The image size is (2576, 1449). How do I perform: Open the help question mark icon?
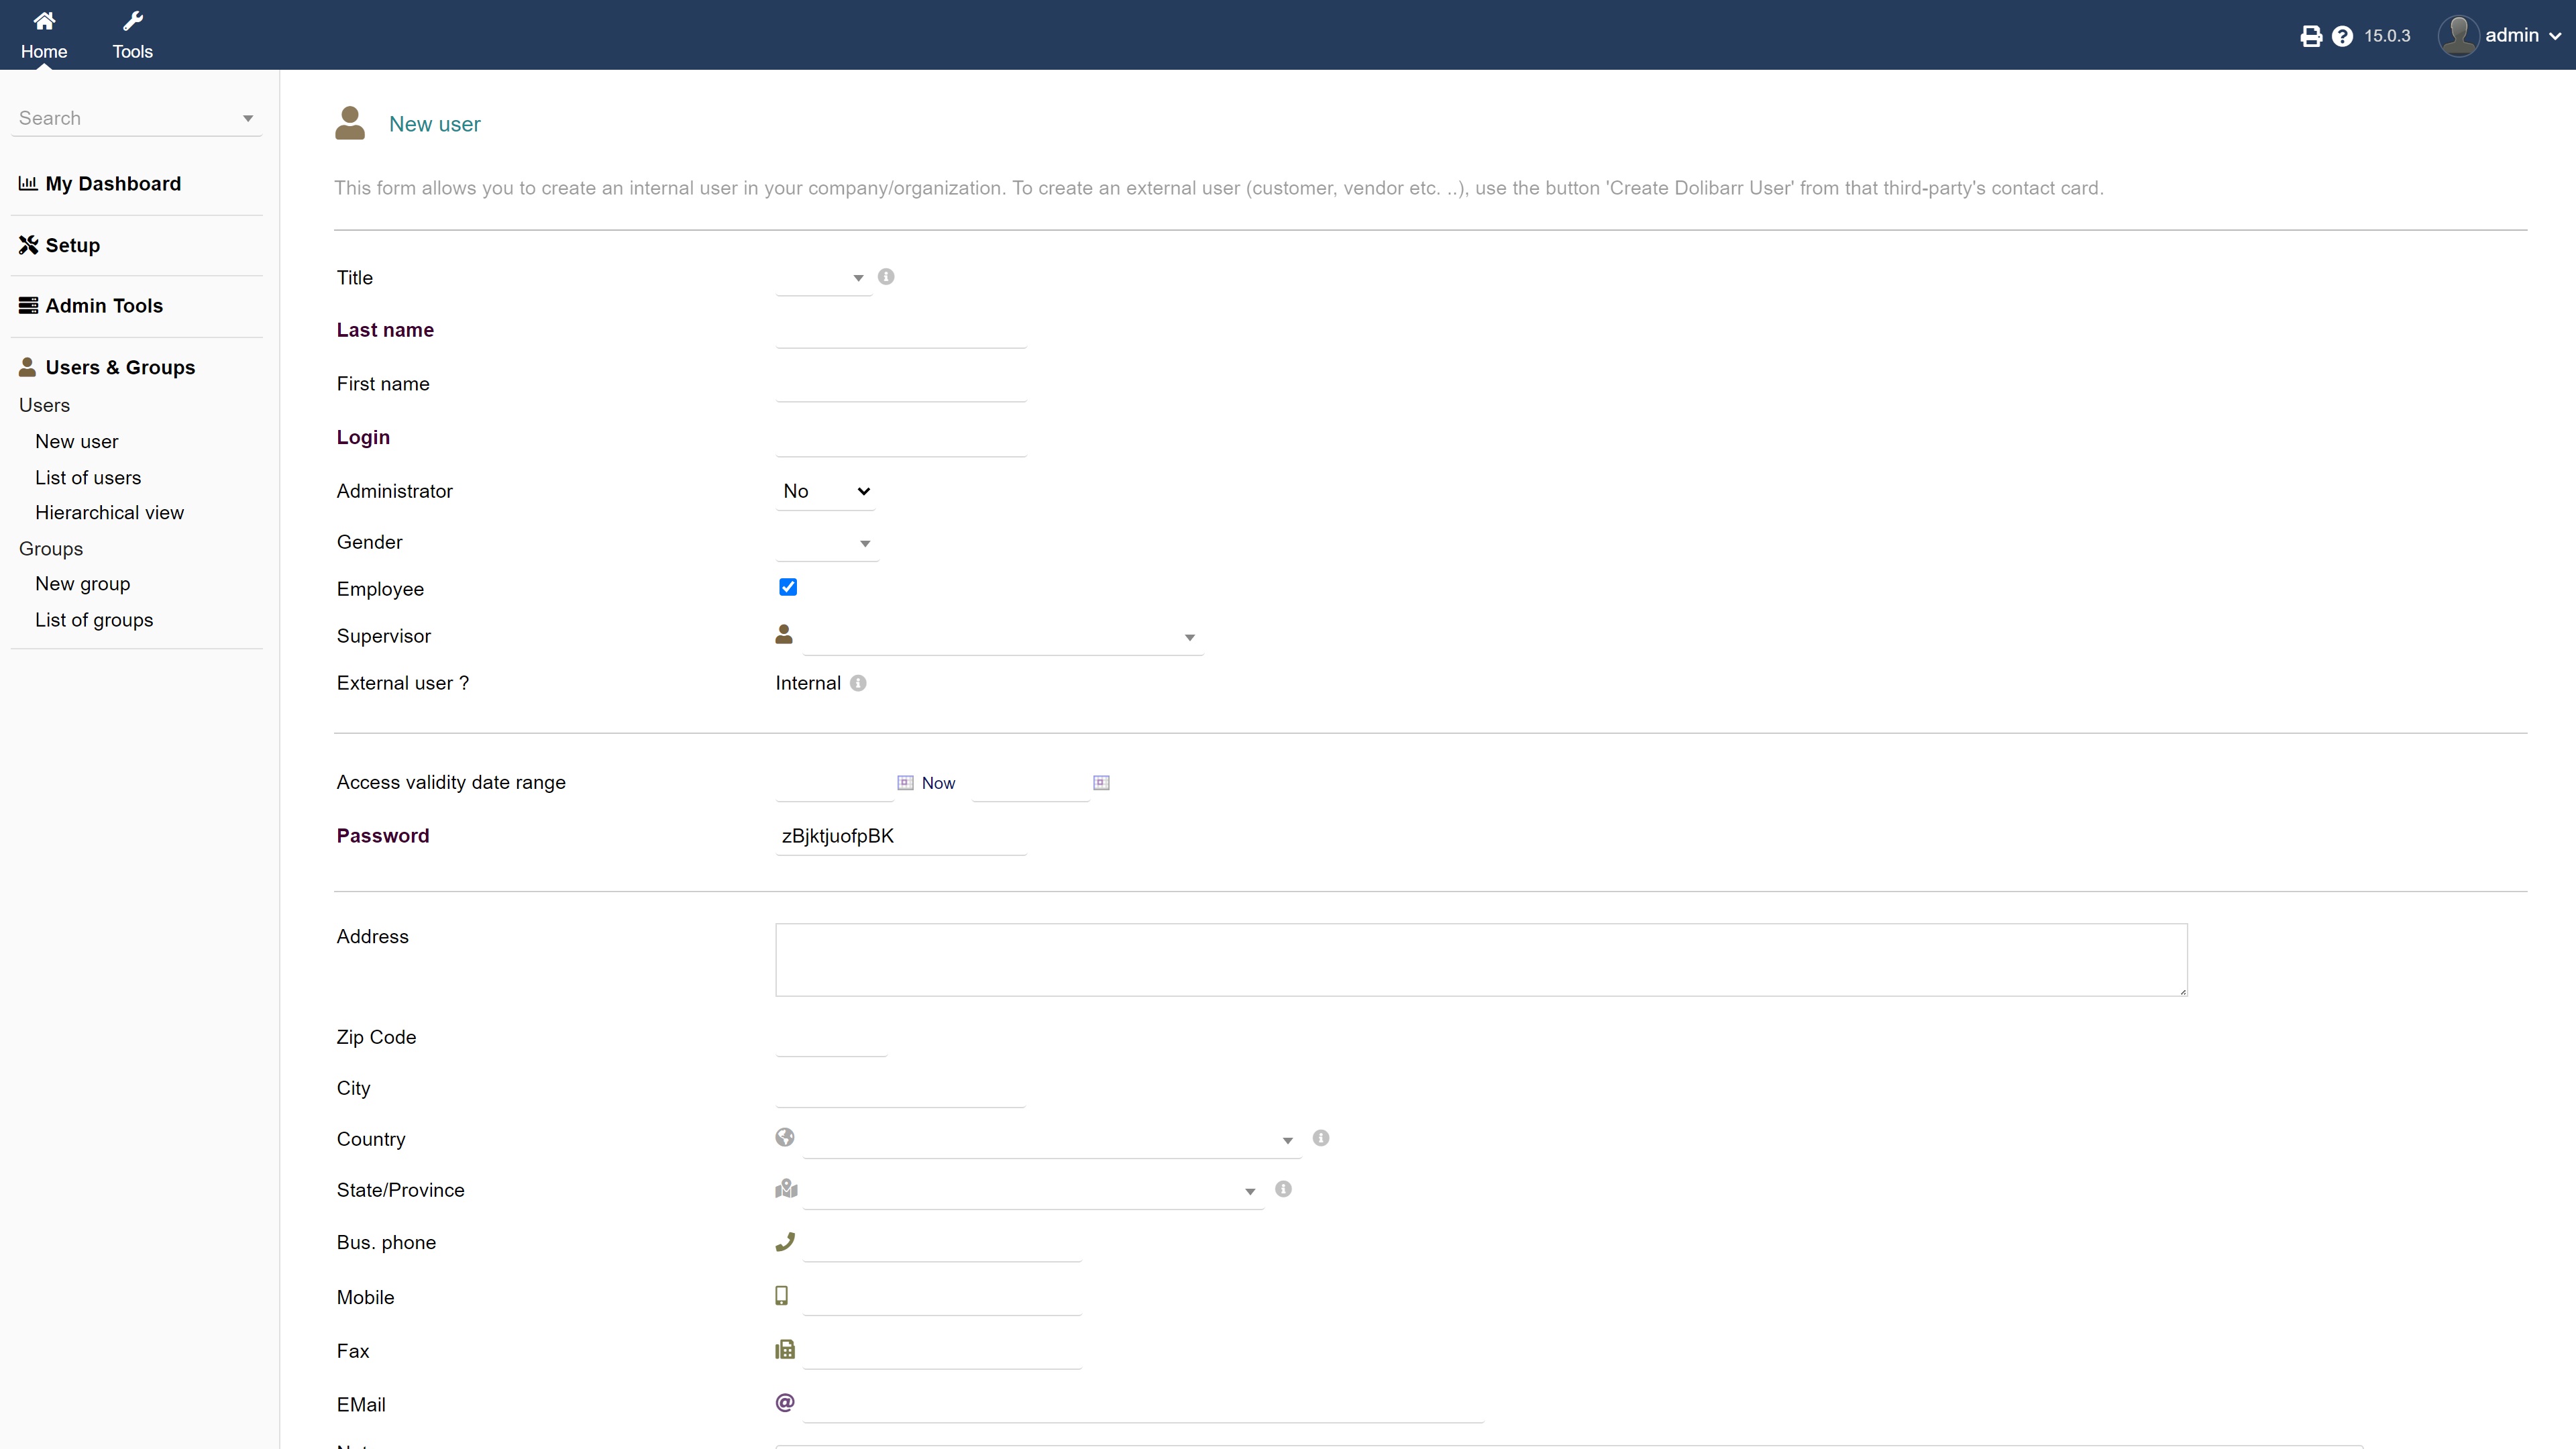[x=2342, y=36]
